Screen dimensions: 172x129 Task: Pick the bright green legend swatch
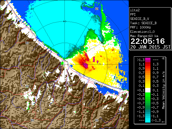(x=148, y=95)
